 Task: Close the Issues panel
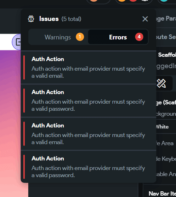click(x=145, y=19)
